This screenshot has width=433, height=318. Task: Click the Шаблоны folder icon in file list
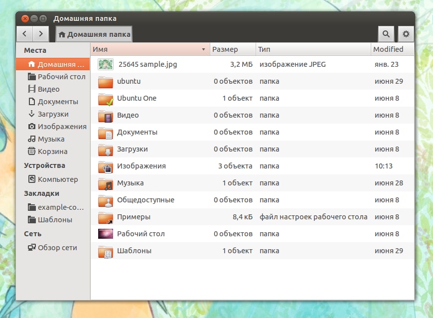point(106,251)
